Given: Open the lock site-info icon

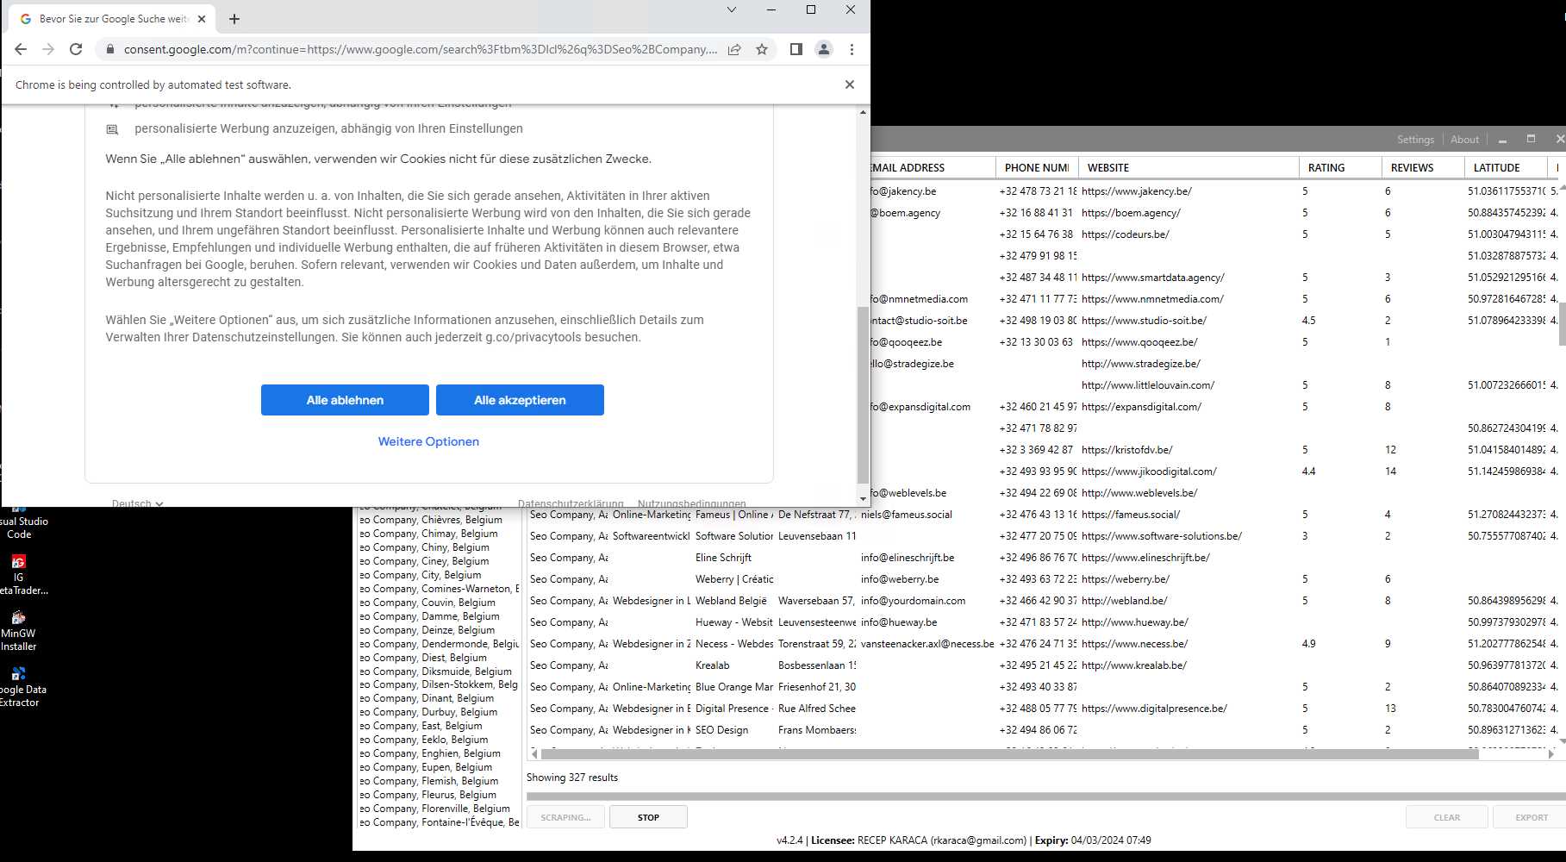Looking at the screenshot, I should point(109,49).
